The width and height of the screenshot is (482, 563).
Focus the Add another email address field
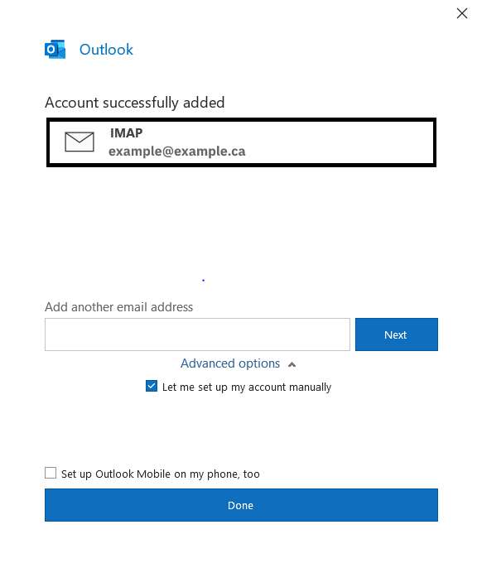click(x=197, y=334)
